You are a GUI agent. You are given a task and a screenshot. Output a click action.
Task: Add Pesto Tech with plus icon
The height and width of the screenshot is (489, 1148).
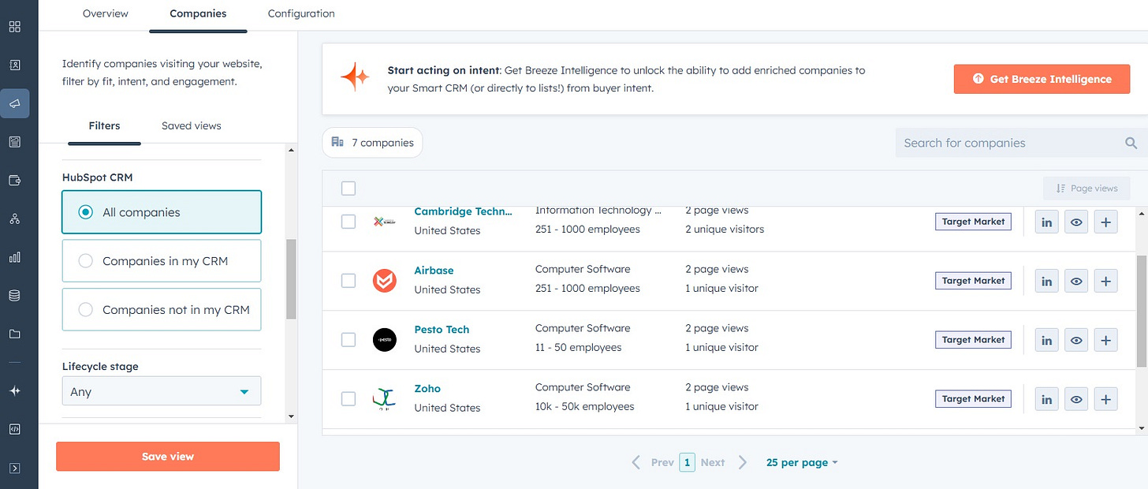point(1105,340)
